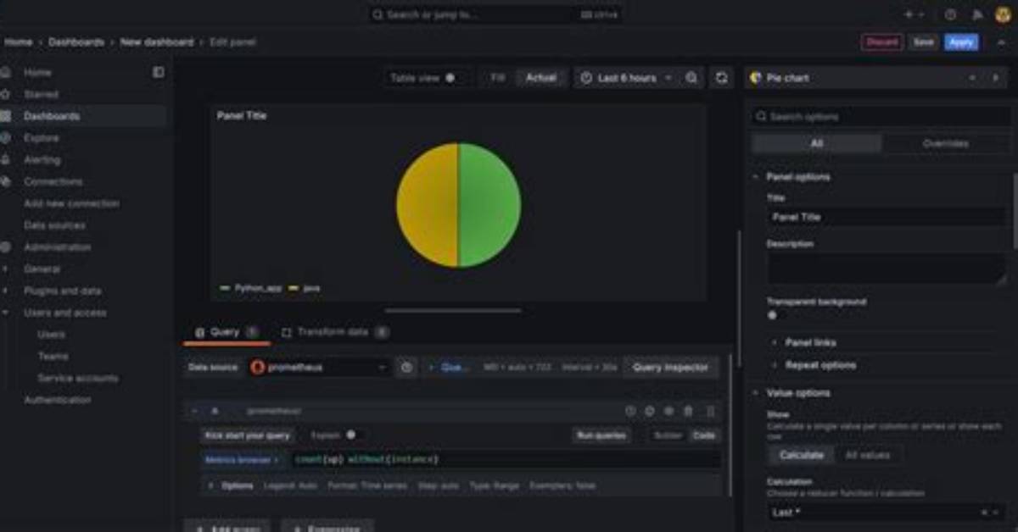
Task: Click the Connections sidebar icon
Action: (x=6, y=182)
